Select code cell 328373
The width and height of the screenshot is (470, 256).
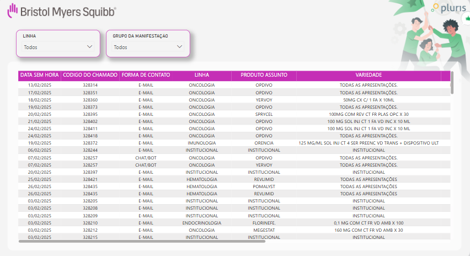point(90,108)
